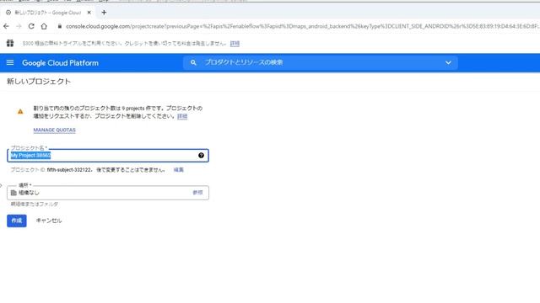This screenshot has height=303, width=540.
Task: Click the lock icon in the address bar
Action: [60, 26]
